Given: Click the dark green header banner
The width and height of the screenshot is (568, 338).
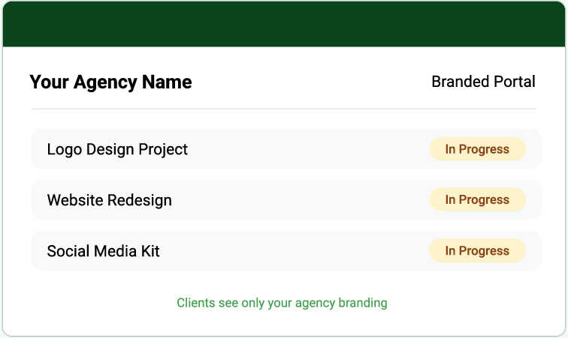Looking at the screenshot, I should point(284,24).
